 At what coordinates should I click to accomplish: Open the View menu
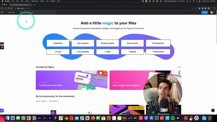22,1
